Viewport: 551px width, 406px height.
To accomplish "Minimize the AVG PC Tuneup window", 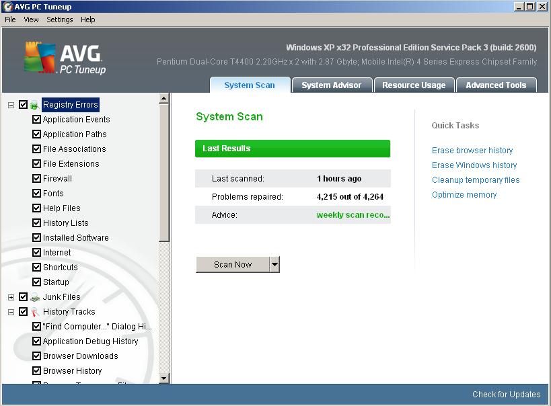I will (519, 7).
